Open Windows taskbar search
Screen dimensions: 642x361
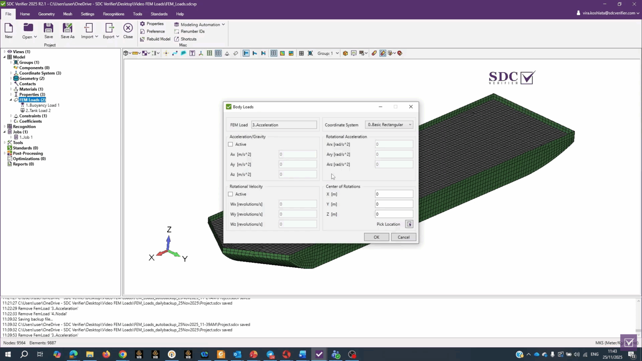(24, 354)
